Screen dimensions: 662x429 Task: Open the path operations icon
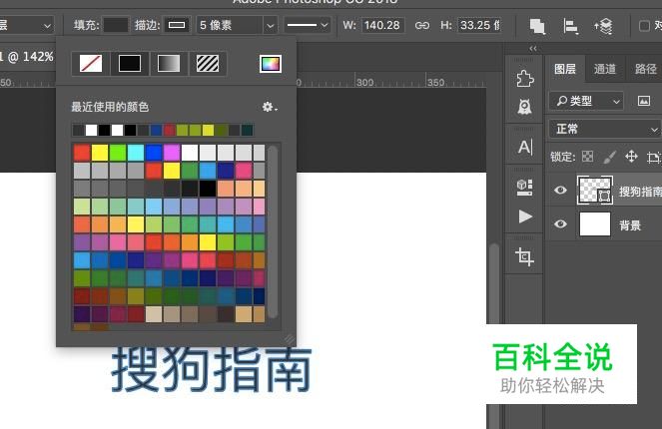tap(537, 26)
